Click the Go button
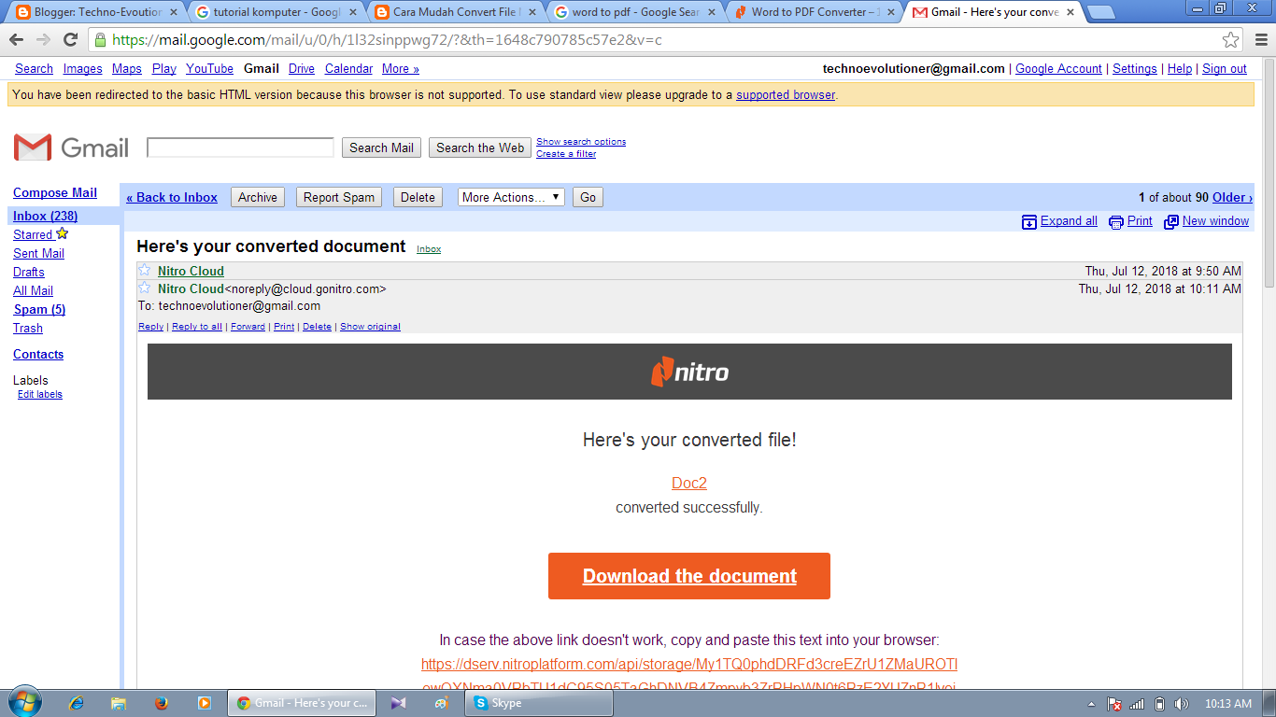 (588, 197)
